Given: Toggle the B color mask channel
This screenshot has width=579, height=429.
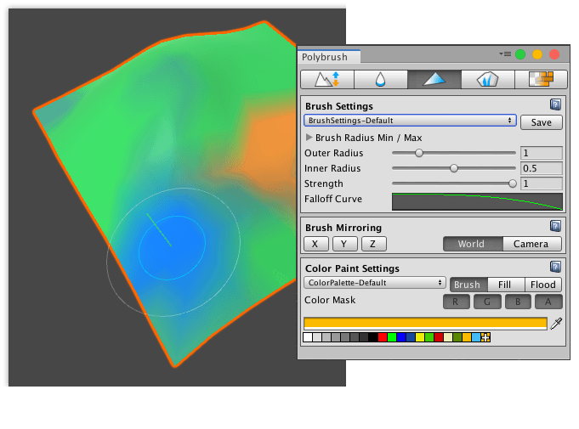Looking at the screenshot, I should [518, 302].
